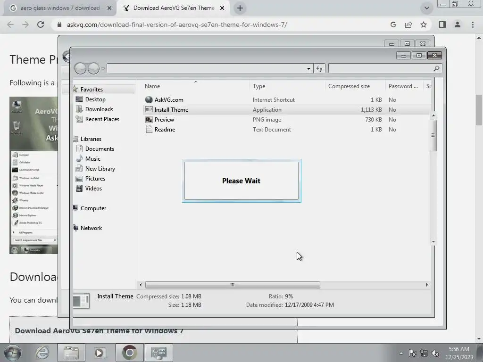The height and width of the screenshot is (362, 483).
Task: Click the share page icon in Chrome
Action: point(408,25)
